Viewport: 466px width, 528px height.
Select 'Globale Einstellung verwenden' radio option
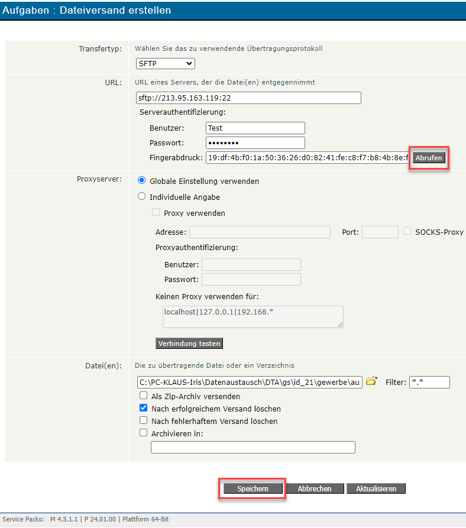click(x=142, y=181)
